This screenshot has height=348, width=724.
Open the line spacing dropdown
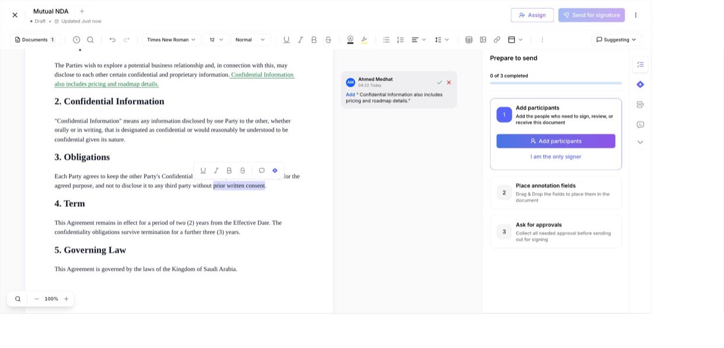[442, 40]
